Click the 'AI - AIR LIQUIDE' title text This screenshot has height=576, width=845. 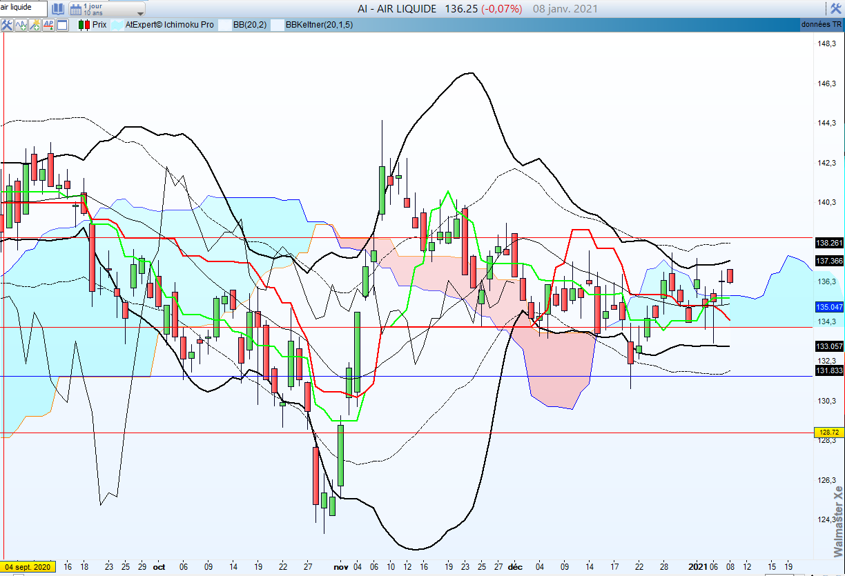pyautogui.click(x=397, y=9)
